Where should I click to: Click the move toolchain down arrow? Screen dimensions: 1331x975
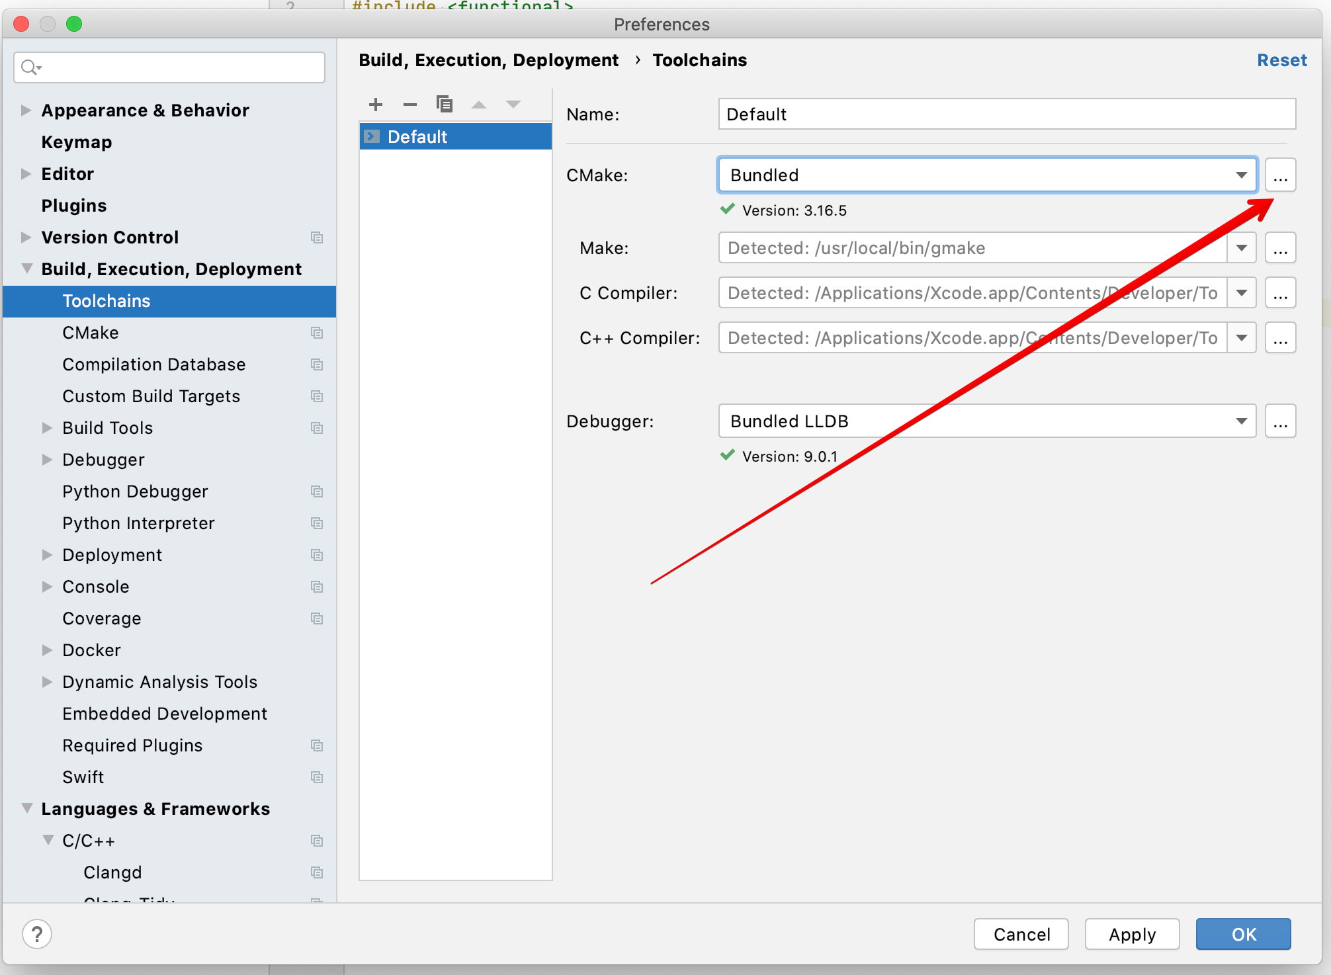513,105
